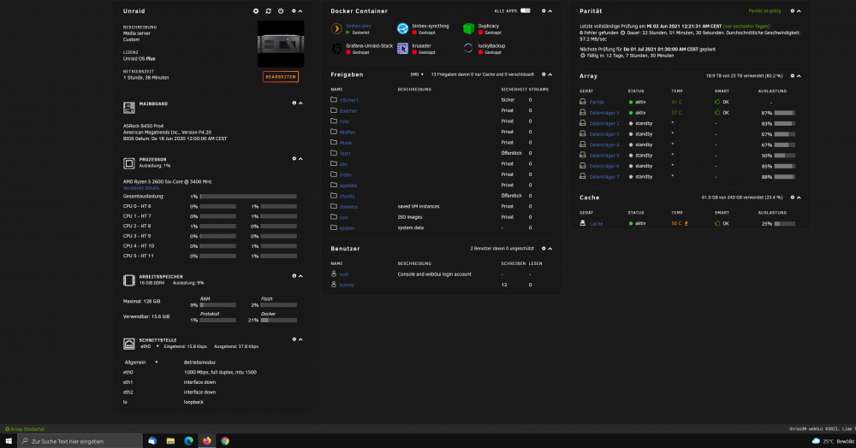Click the Verstecke Details link

click(141, 188)
